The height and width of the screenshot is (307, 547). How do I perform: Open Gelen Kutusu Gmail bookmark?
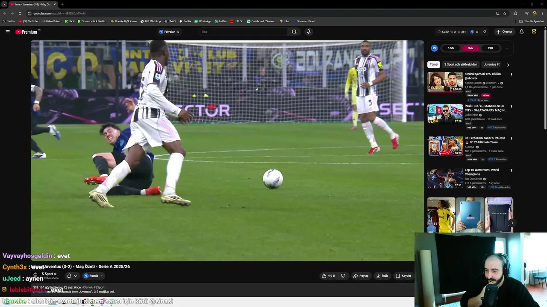point(51,21)
